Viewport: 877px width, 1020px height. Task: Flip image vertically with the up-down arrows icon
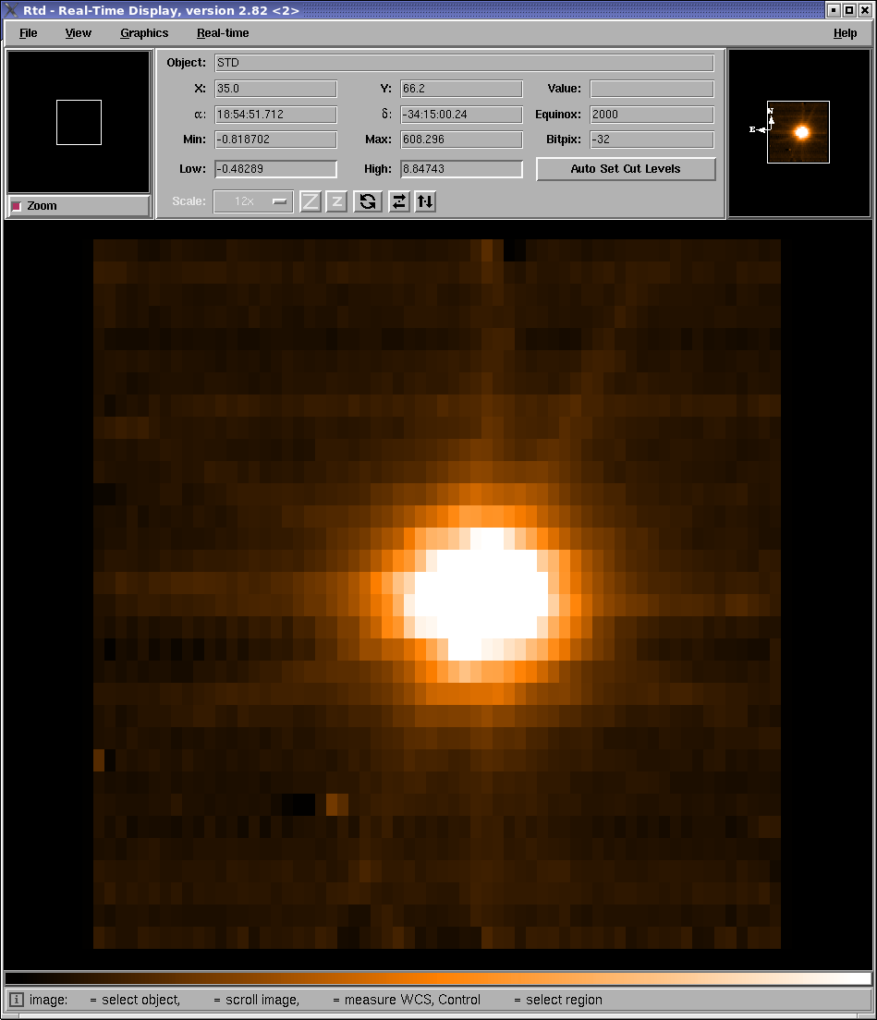425,201
